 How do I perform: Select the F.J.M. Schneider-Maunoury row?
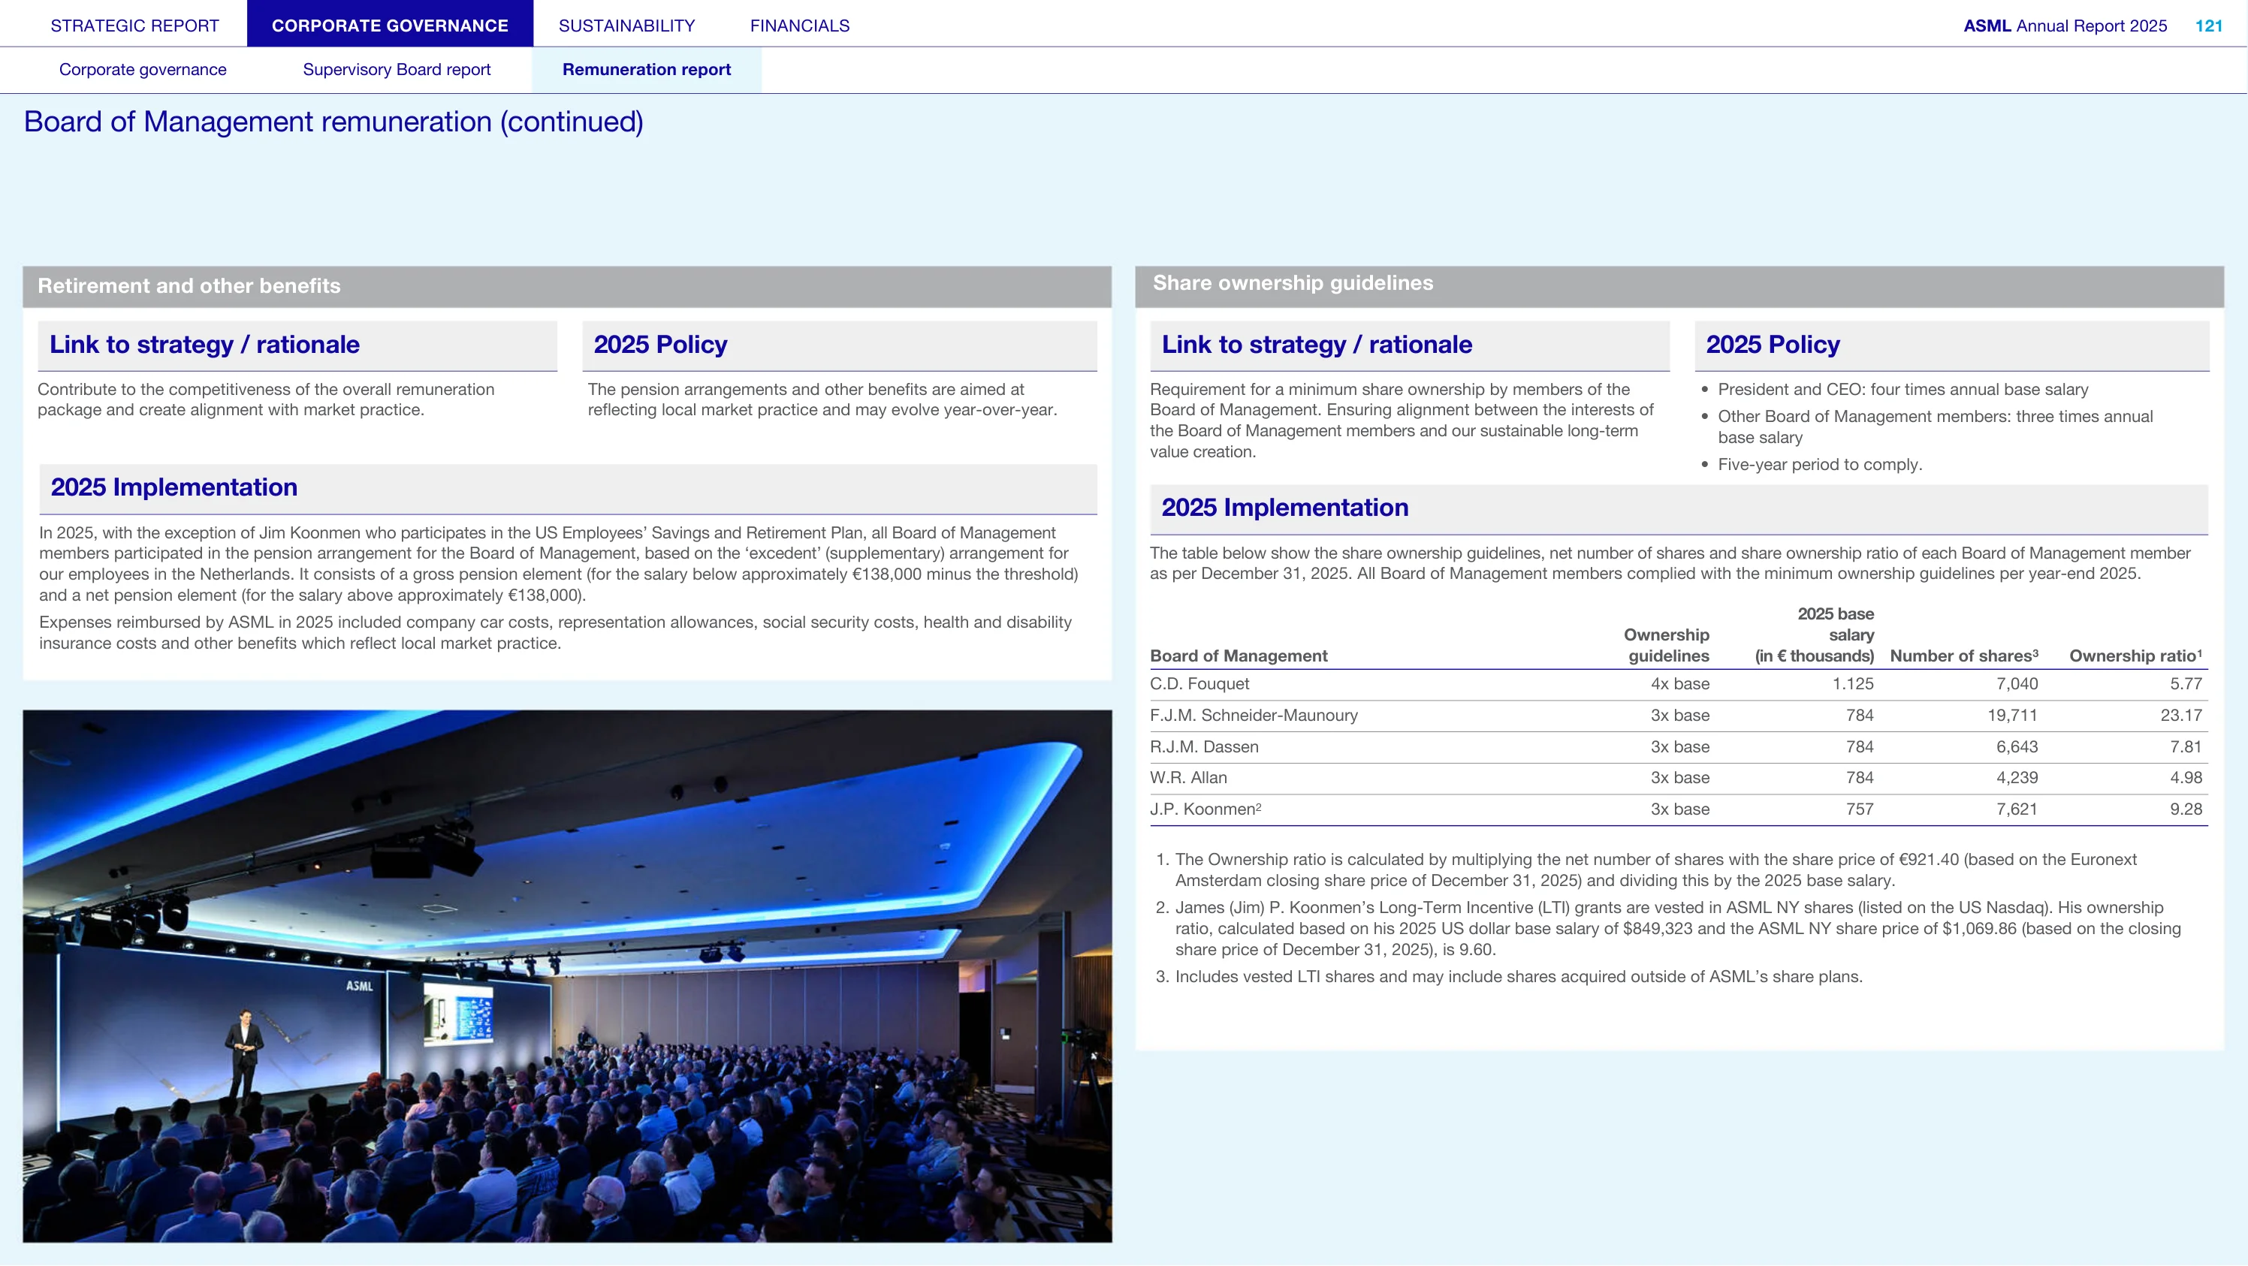1678,716
